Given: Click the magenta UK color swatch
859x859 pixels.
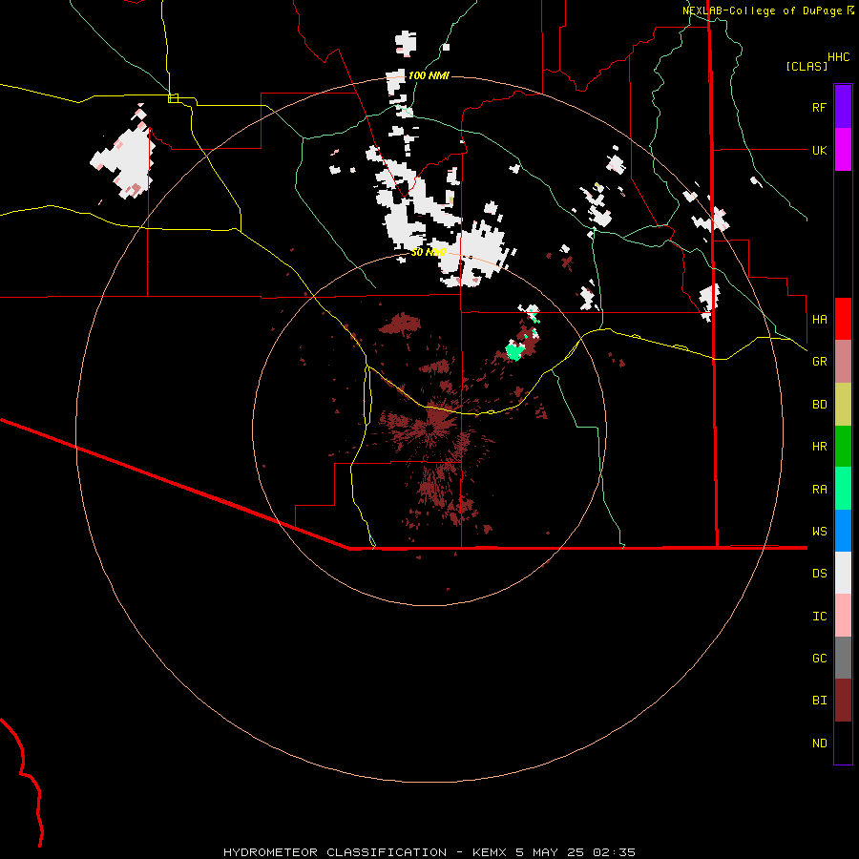Looking at the screenshot, I should (x=843, y=150).
